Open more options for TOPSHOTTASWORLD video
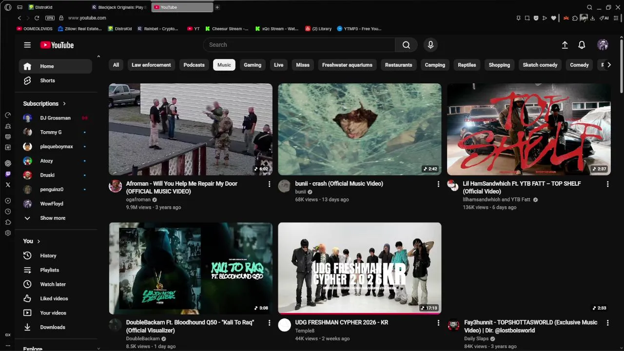This screenshot has width=624, height=351. (607, 323)
